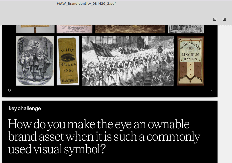The width and height of the screenshot is (232, 163).
Task: Open the large parade crowd illustration
Action: [128, 61]
